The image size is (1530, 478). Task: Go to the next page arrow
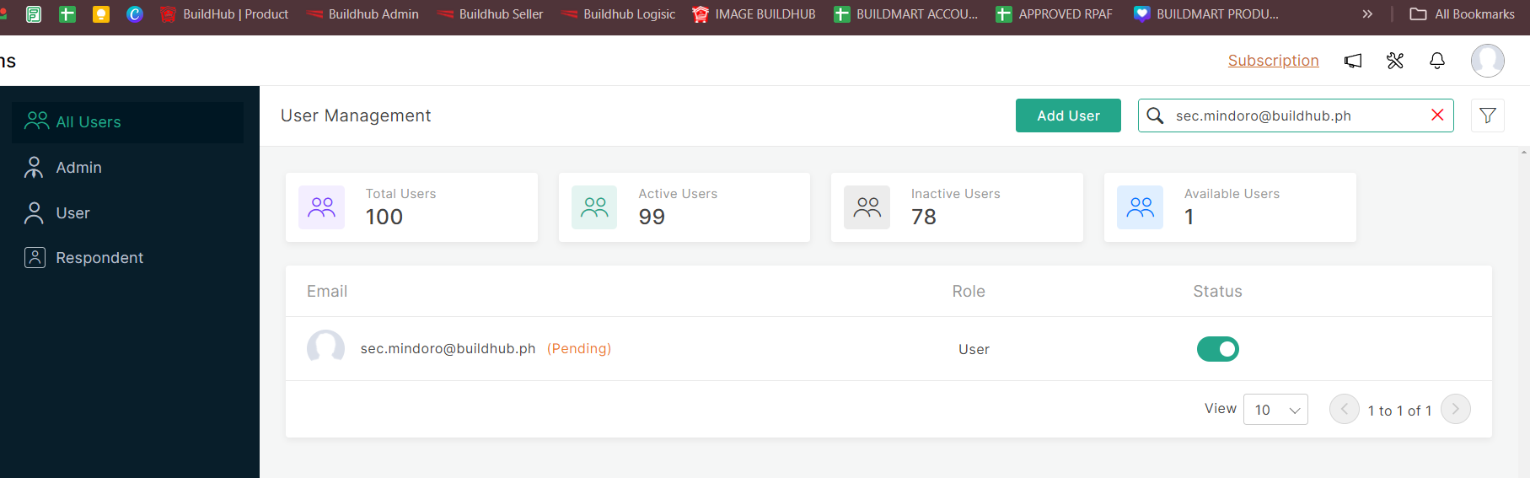pyautogui.click(x=1455, y=409)
